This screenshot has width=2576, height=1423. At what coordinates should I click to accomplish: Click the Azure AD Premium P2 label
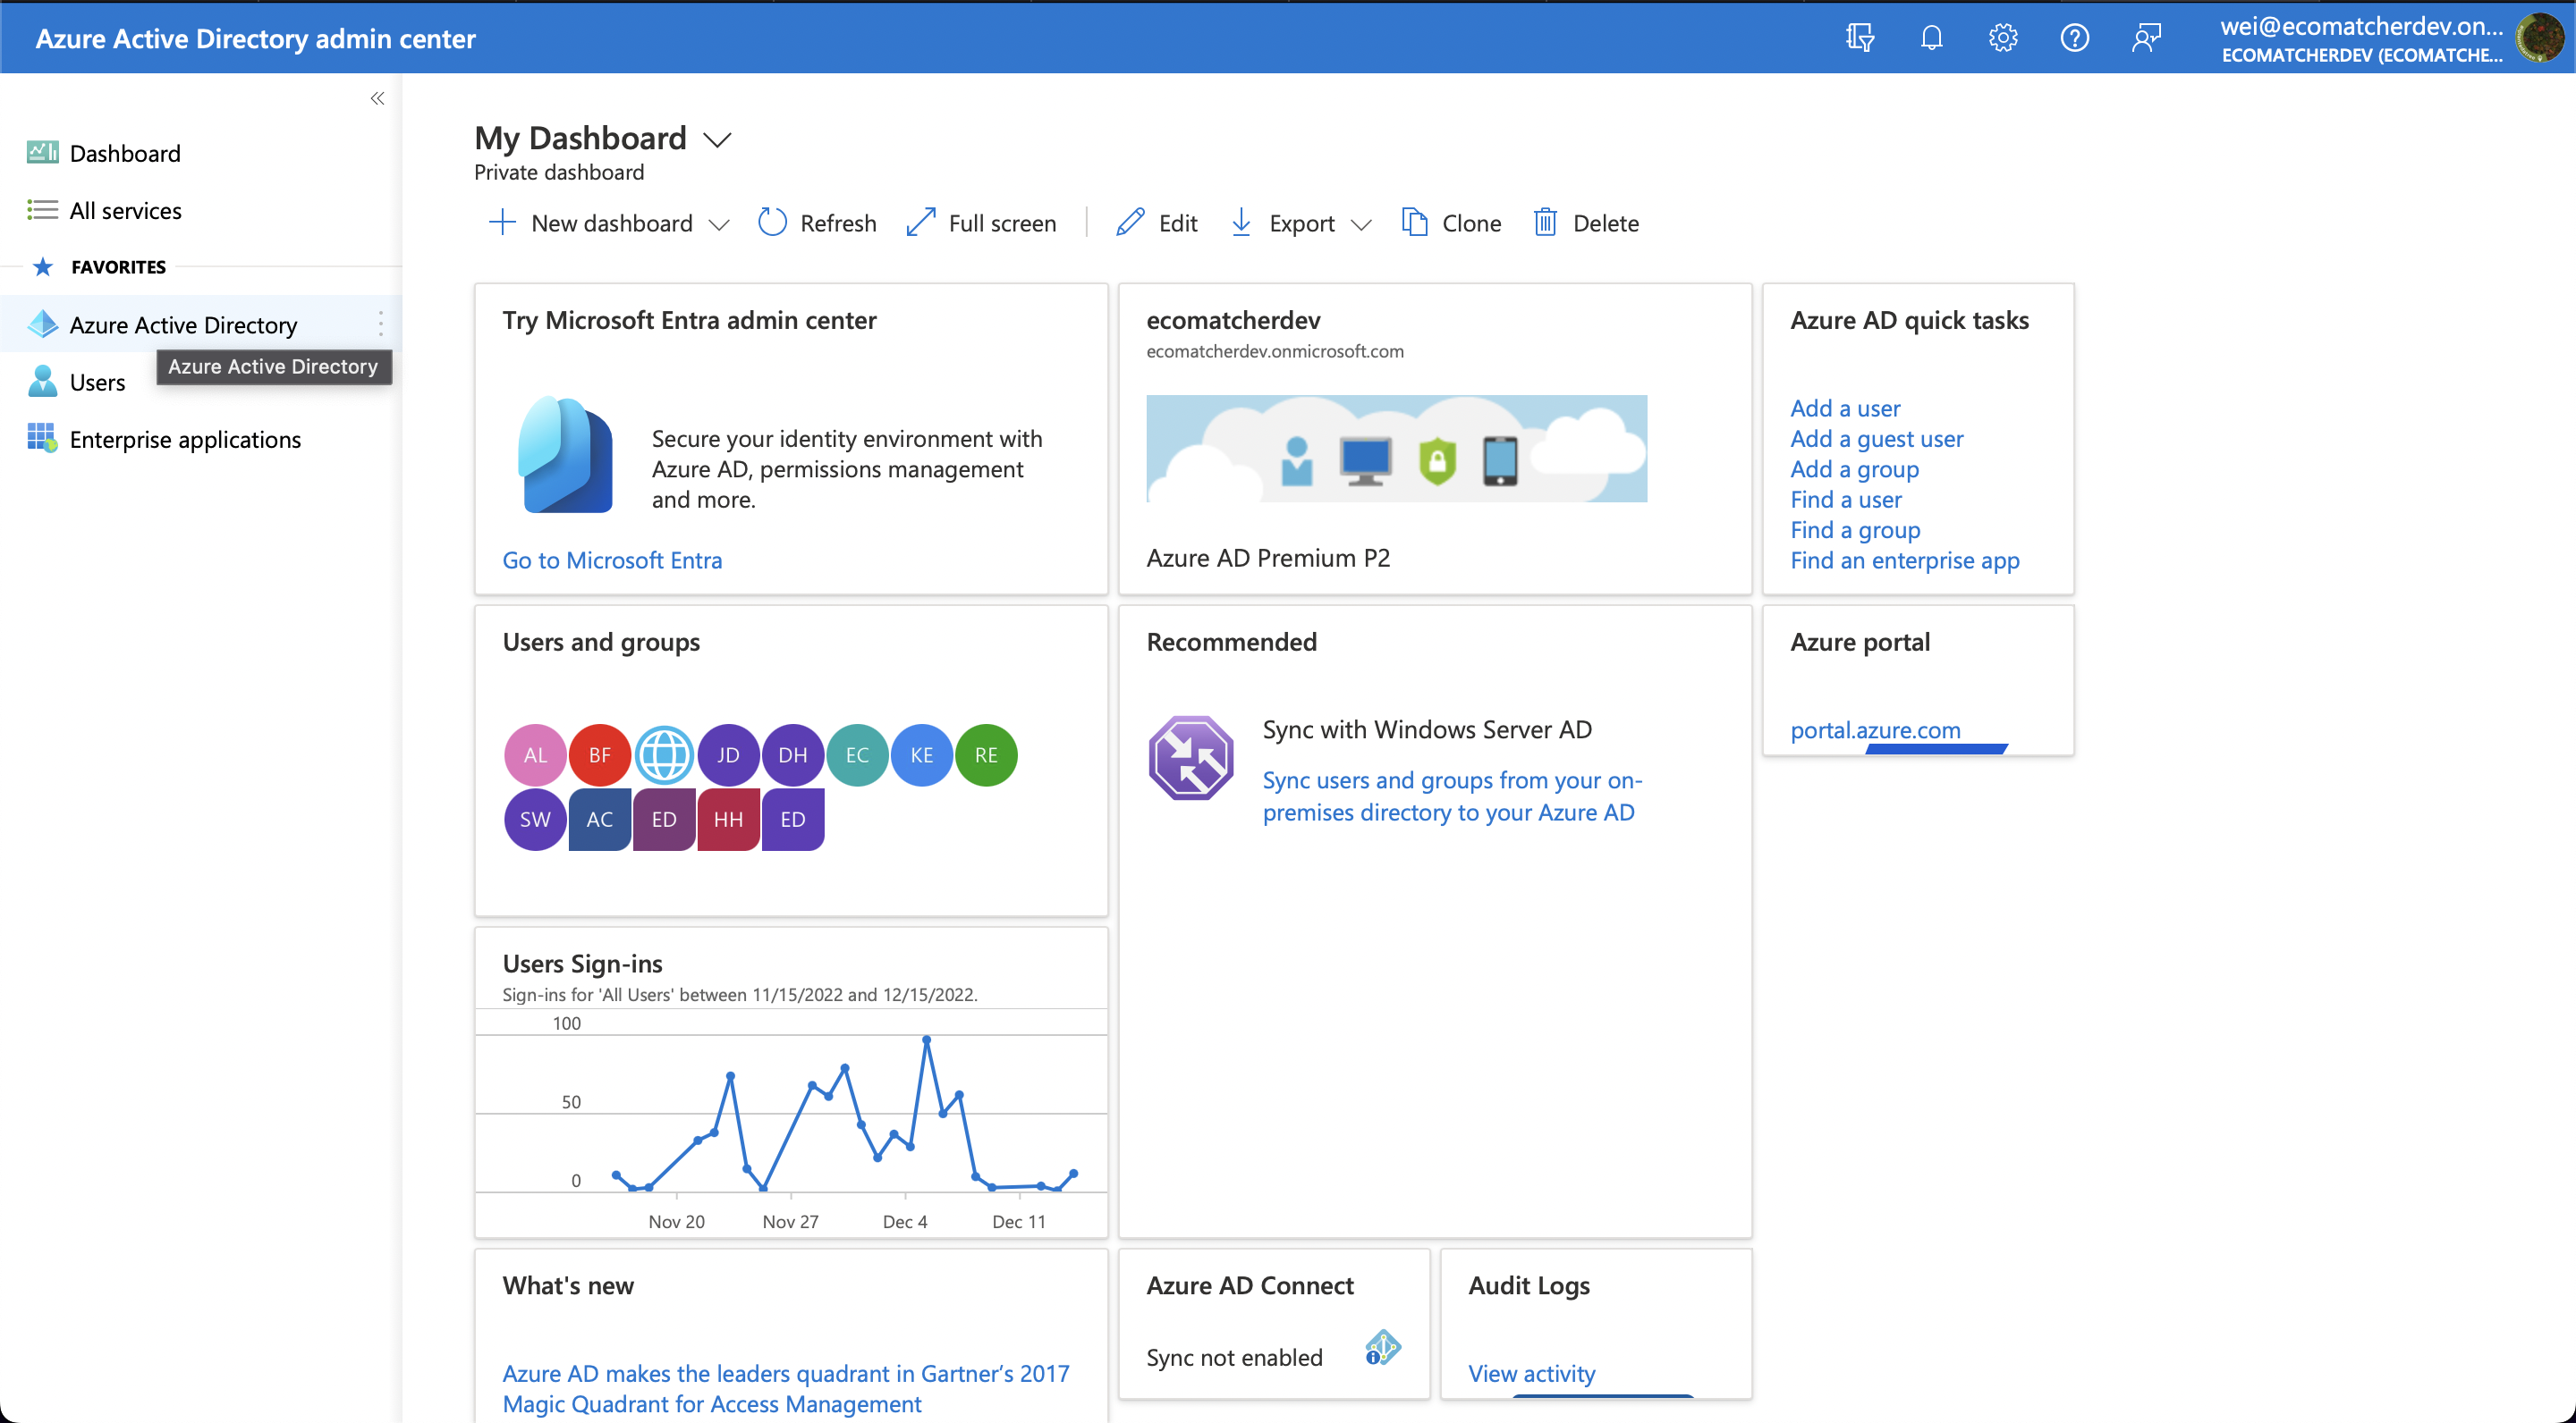pos(1268,557)
